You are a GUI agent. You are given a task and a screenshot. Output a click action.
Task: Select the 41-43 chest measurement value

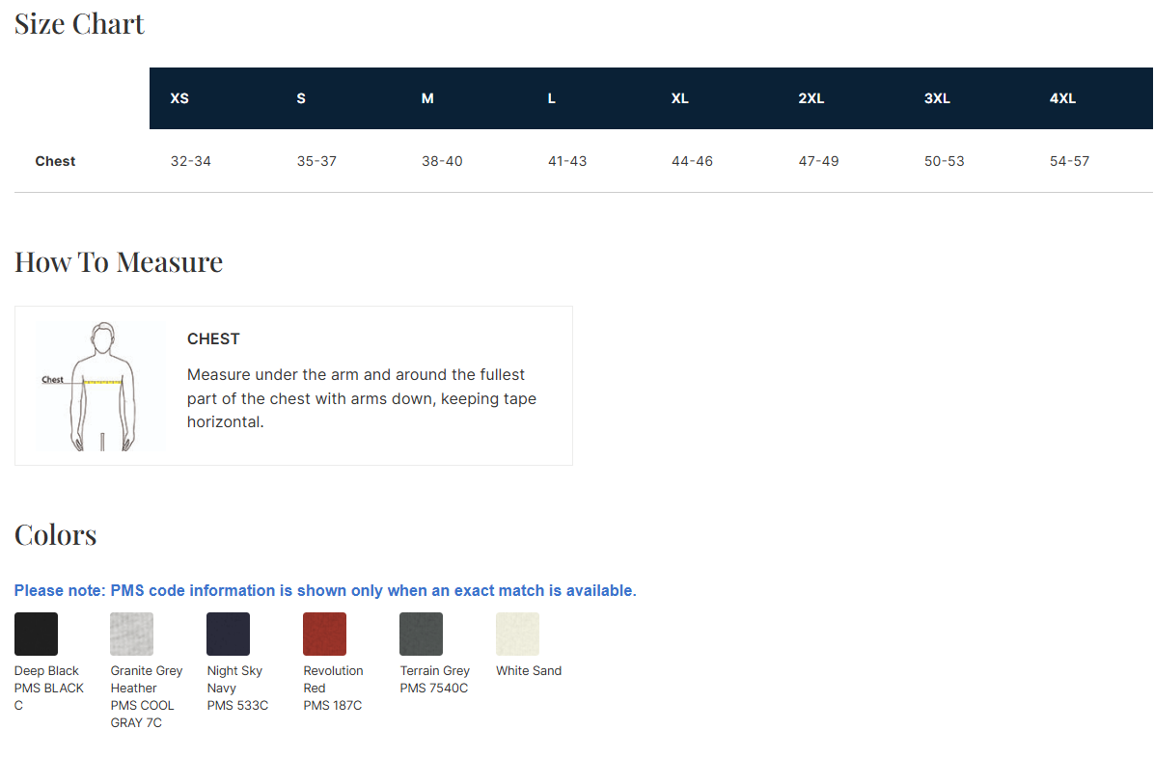click(567, 161)
